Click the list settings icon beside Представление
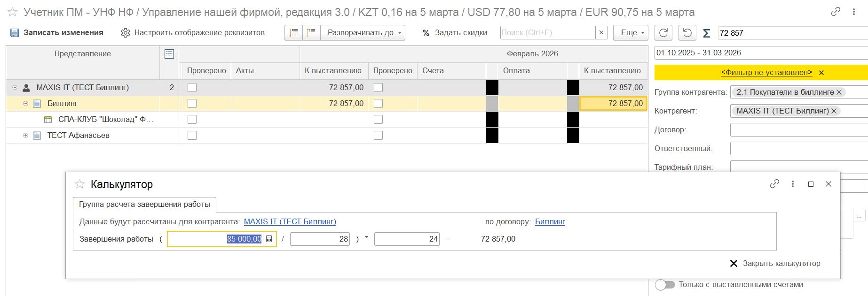This screenshot has height=296, width=868. tap(169, 54)
